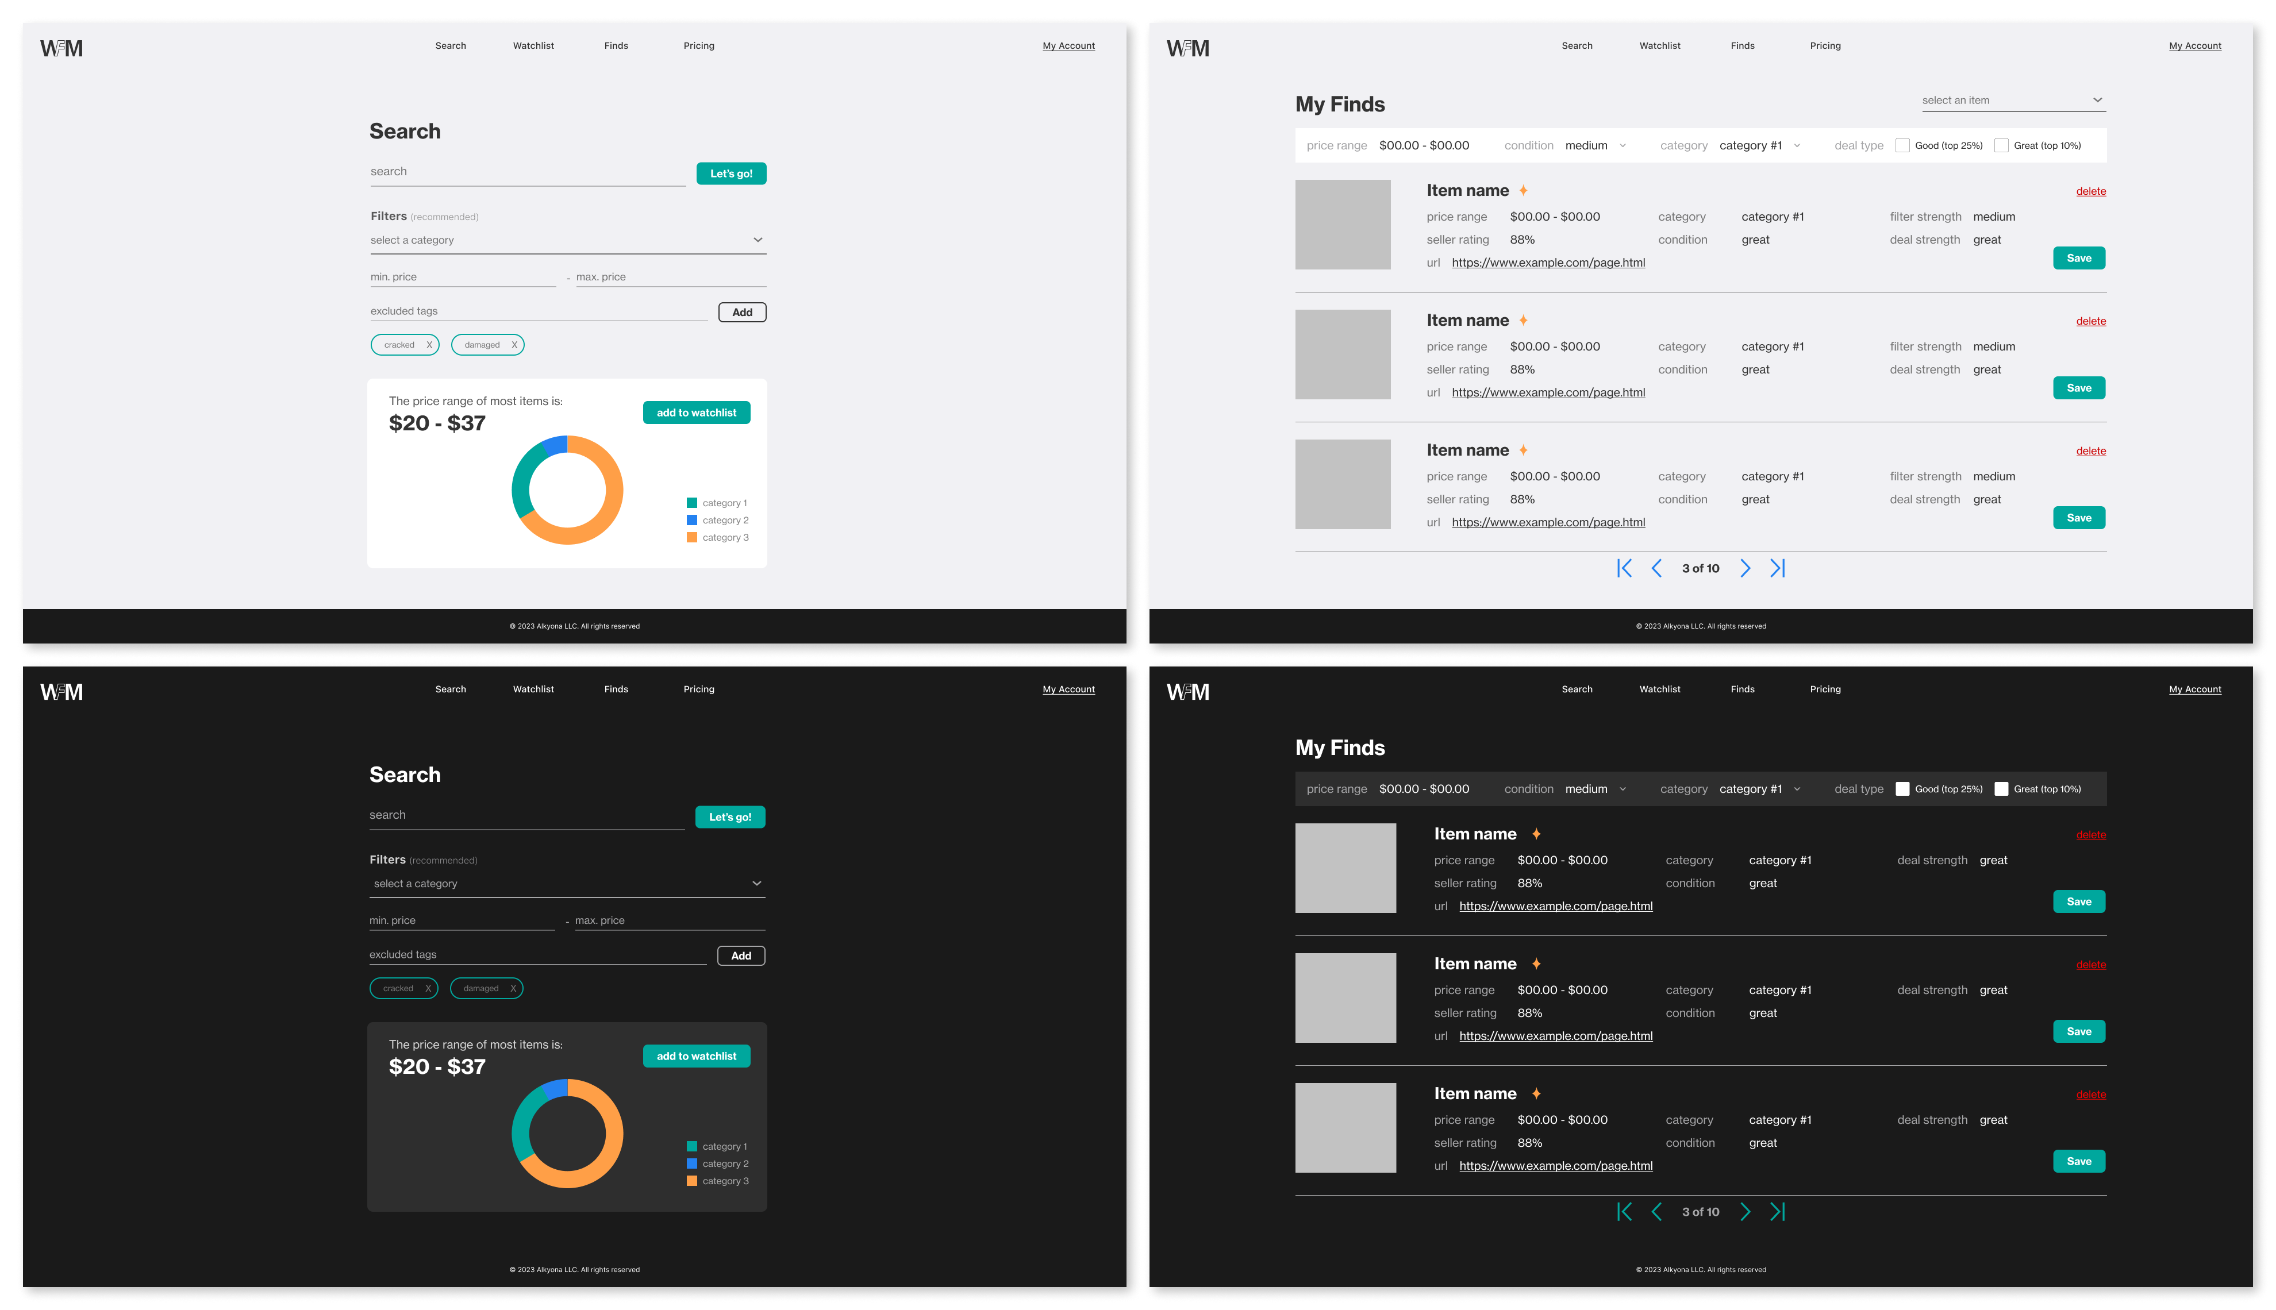Viewport: 2276px width, 1310px height.
Task: Go to previous page in light My Finds pagination
Action: 1656,568
